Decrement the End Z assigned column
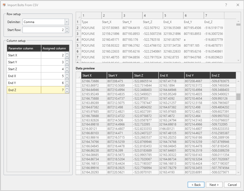 67,91
